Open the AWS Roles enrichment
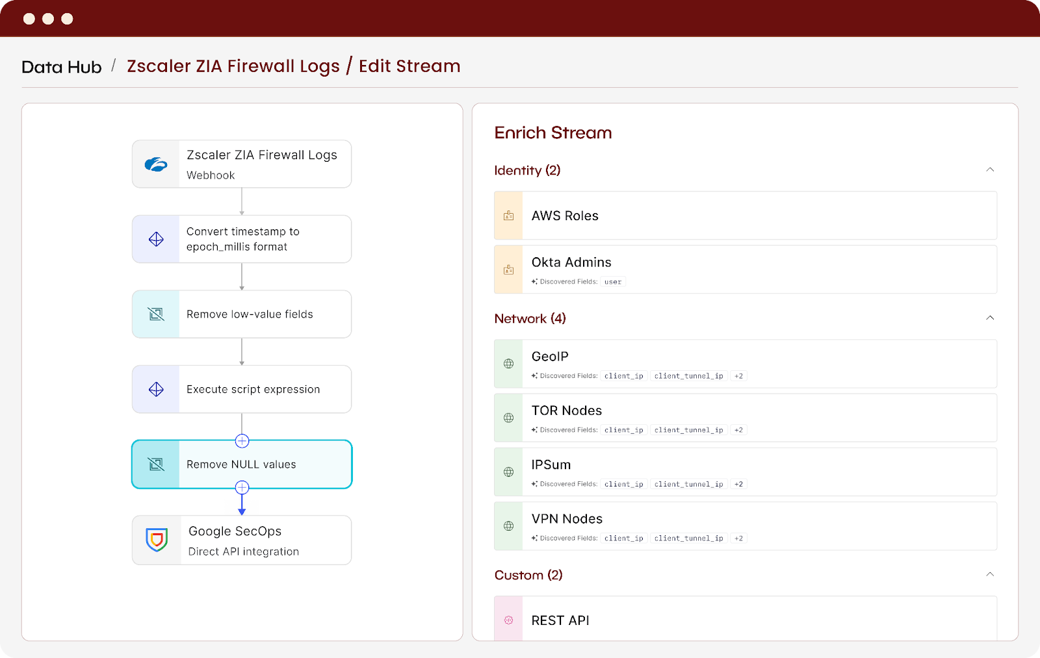Viewport: 1040px width, 658px height. pyautogui.click(x=746, y=216)
